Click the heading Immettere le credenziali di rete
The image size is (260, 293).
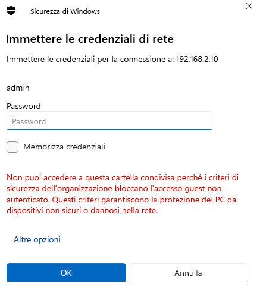(x=90, y=39)
